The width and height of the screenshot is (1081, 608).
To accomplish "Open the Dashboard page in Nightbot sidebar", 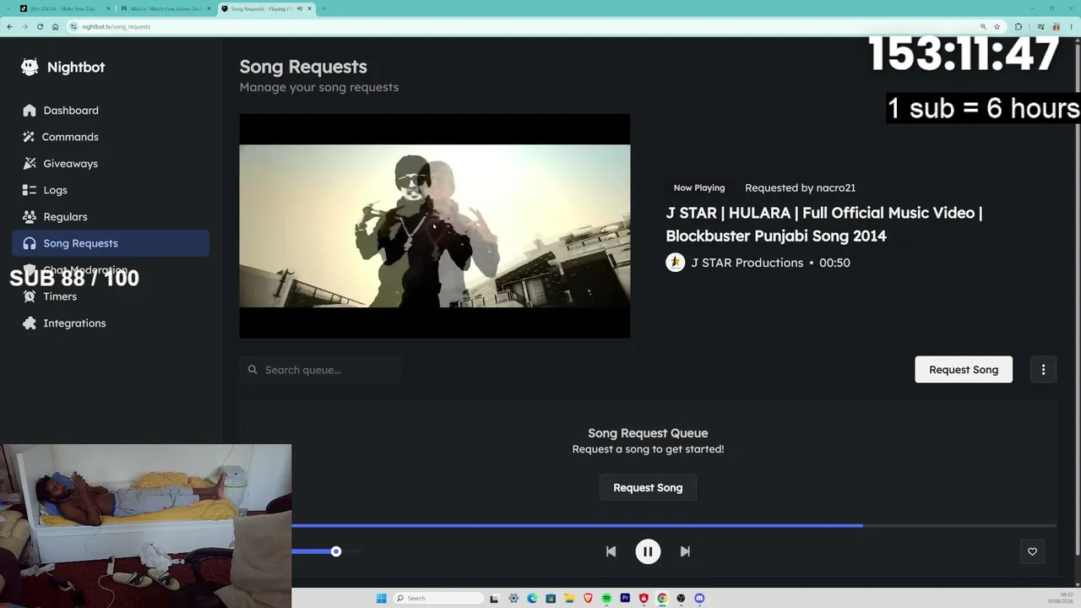I will tap(111, 111).
